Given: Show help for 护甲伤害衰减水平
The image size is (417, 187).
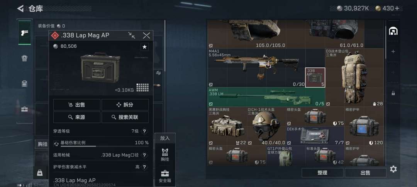Looking at the screenshot, I should [x=144, y=167].
